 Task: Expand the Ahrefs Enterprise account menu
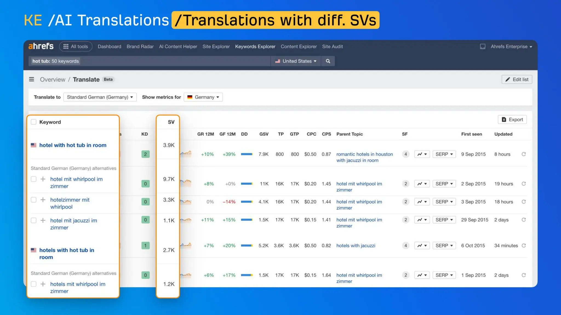pos(511,46)
